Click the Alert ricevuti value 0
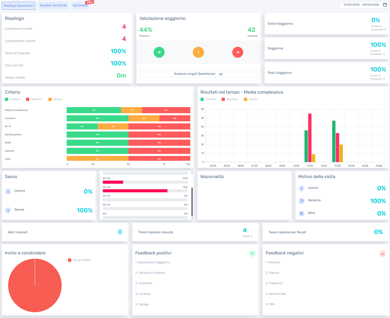 [120, 232]
